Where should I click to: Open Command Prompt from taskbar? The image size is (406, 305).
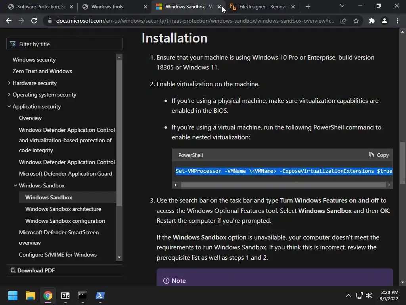pyautogui.click(x=82, y=295)
